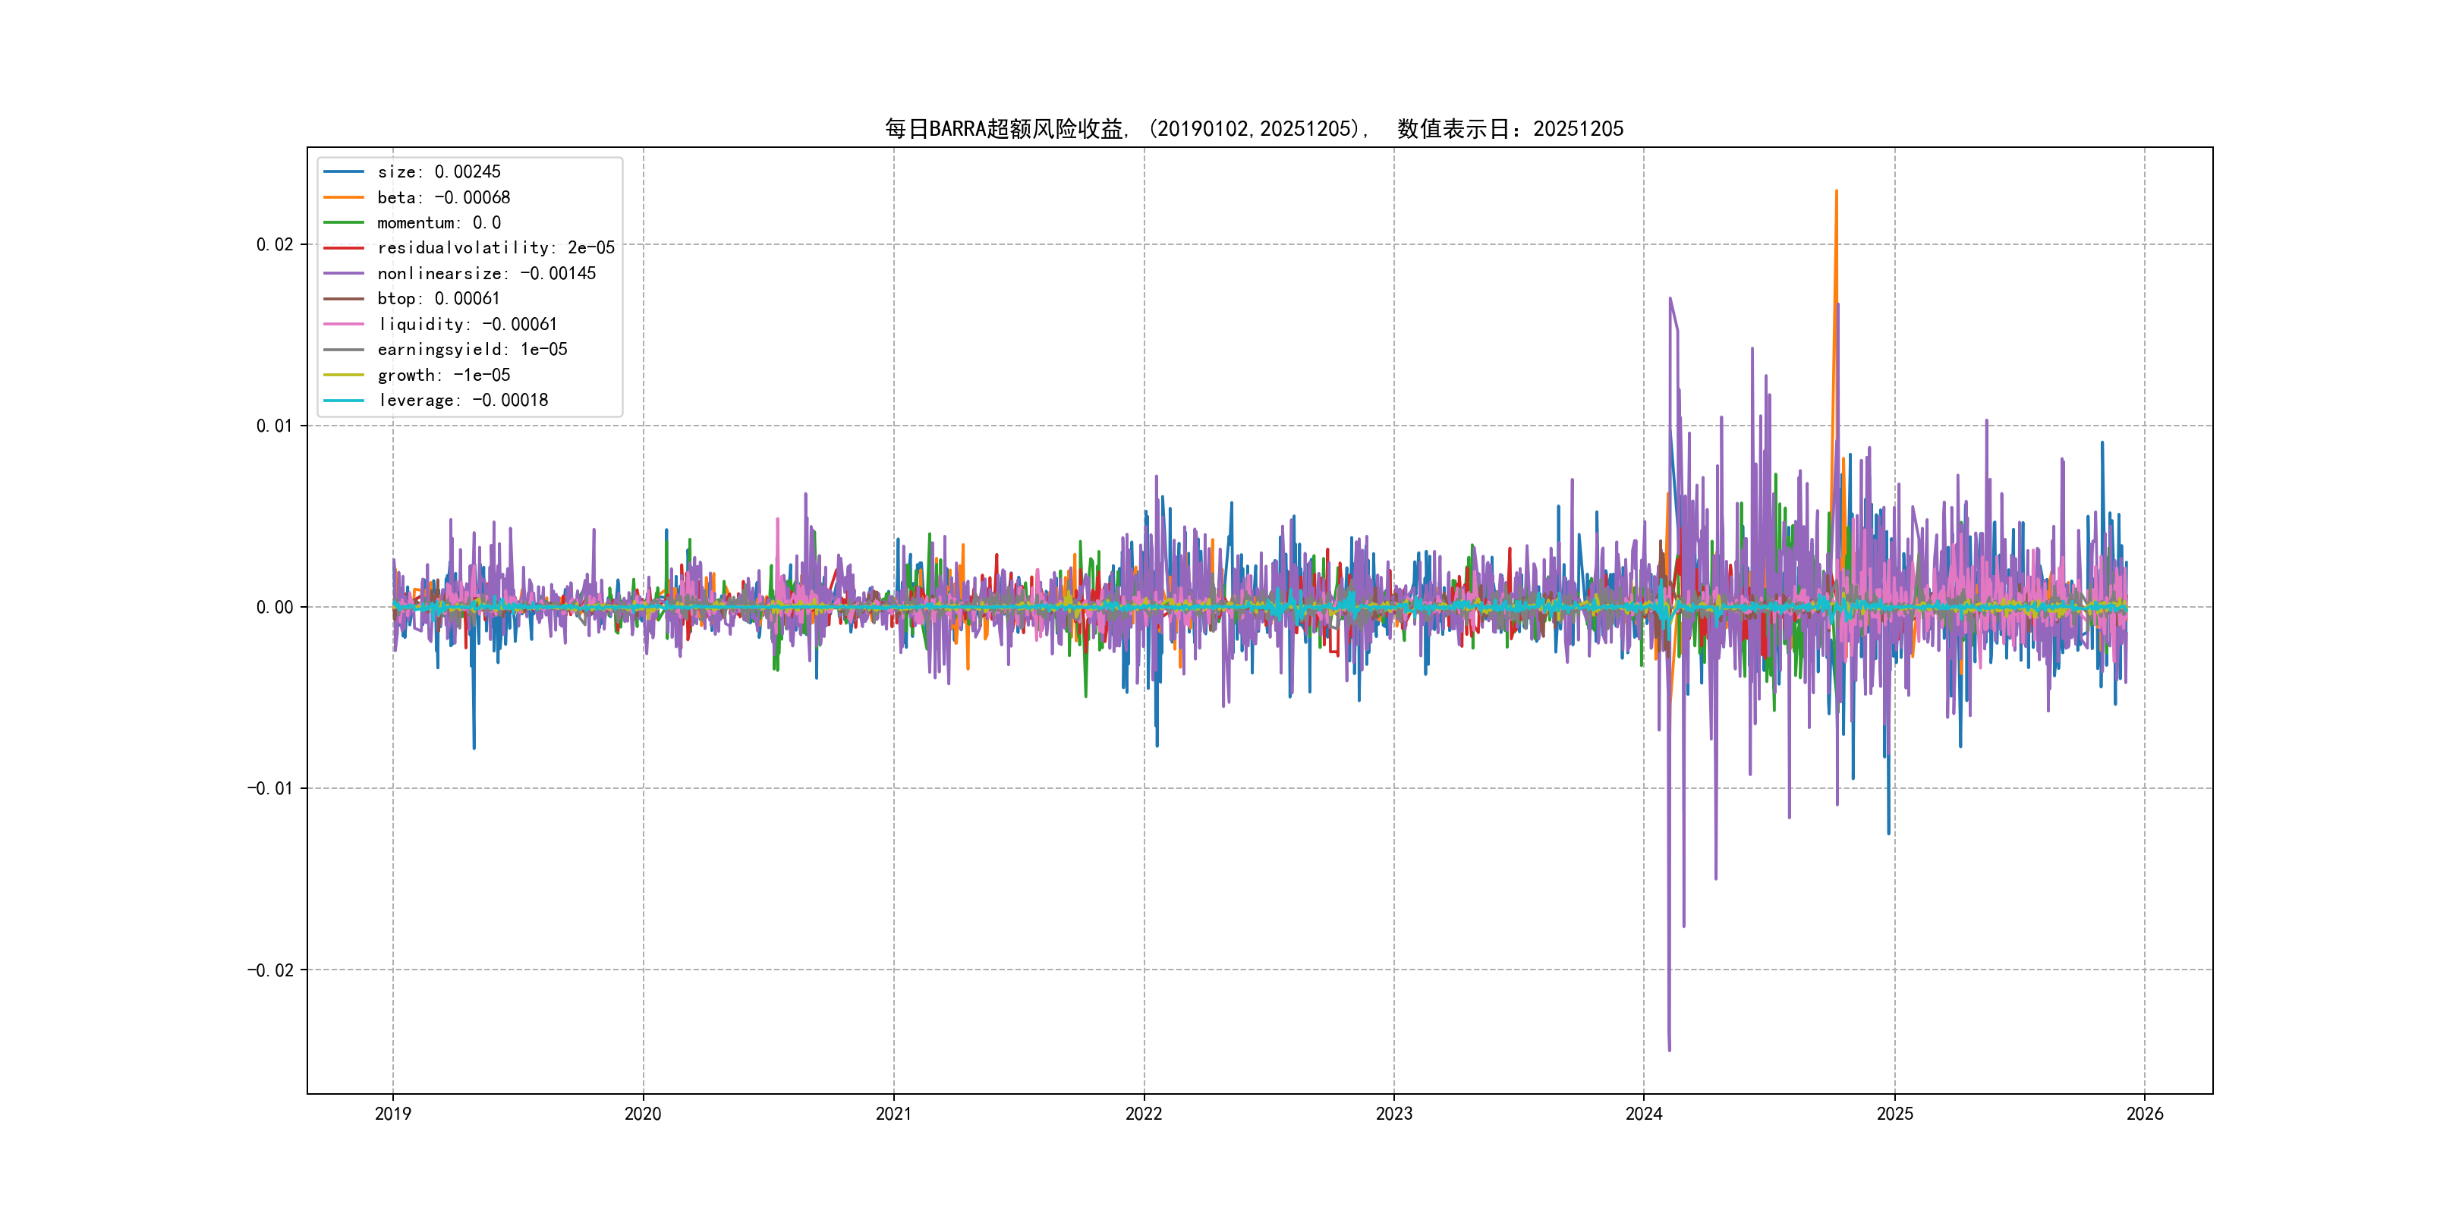2459x1229 pixels.
Task: Click the momentum legend green line swatch
Action: click(344, 222)
